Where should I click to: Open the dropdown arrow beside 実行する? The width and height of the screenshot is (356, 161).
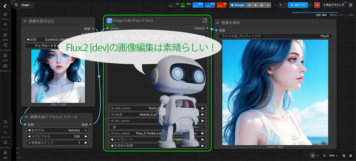(x=311, y=5)
